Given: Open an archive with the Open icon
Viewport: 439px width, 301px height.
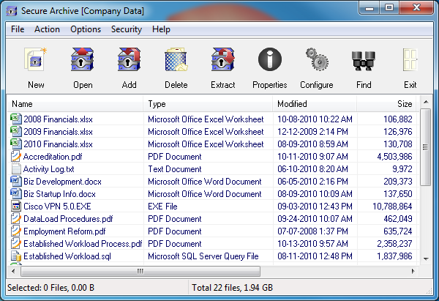Looking at the screenshot, I should [x=82, y=59].
